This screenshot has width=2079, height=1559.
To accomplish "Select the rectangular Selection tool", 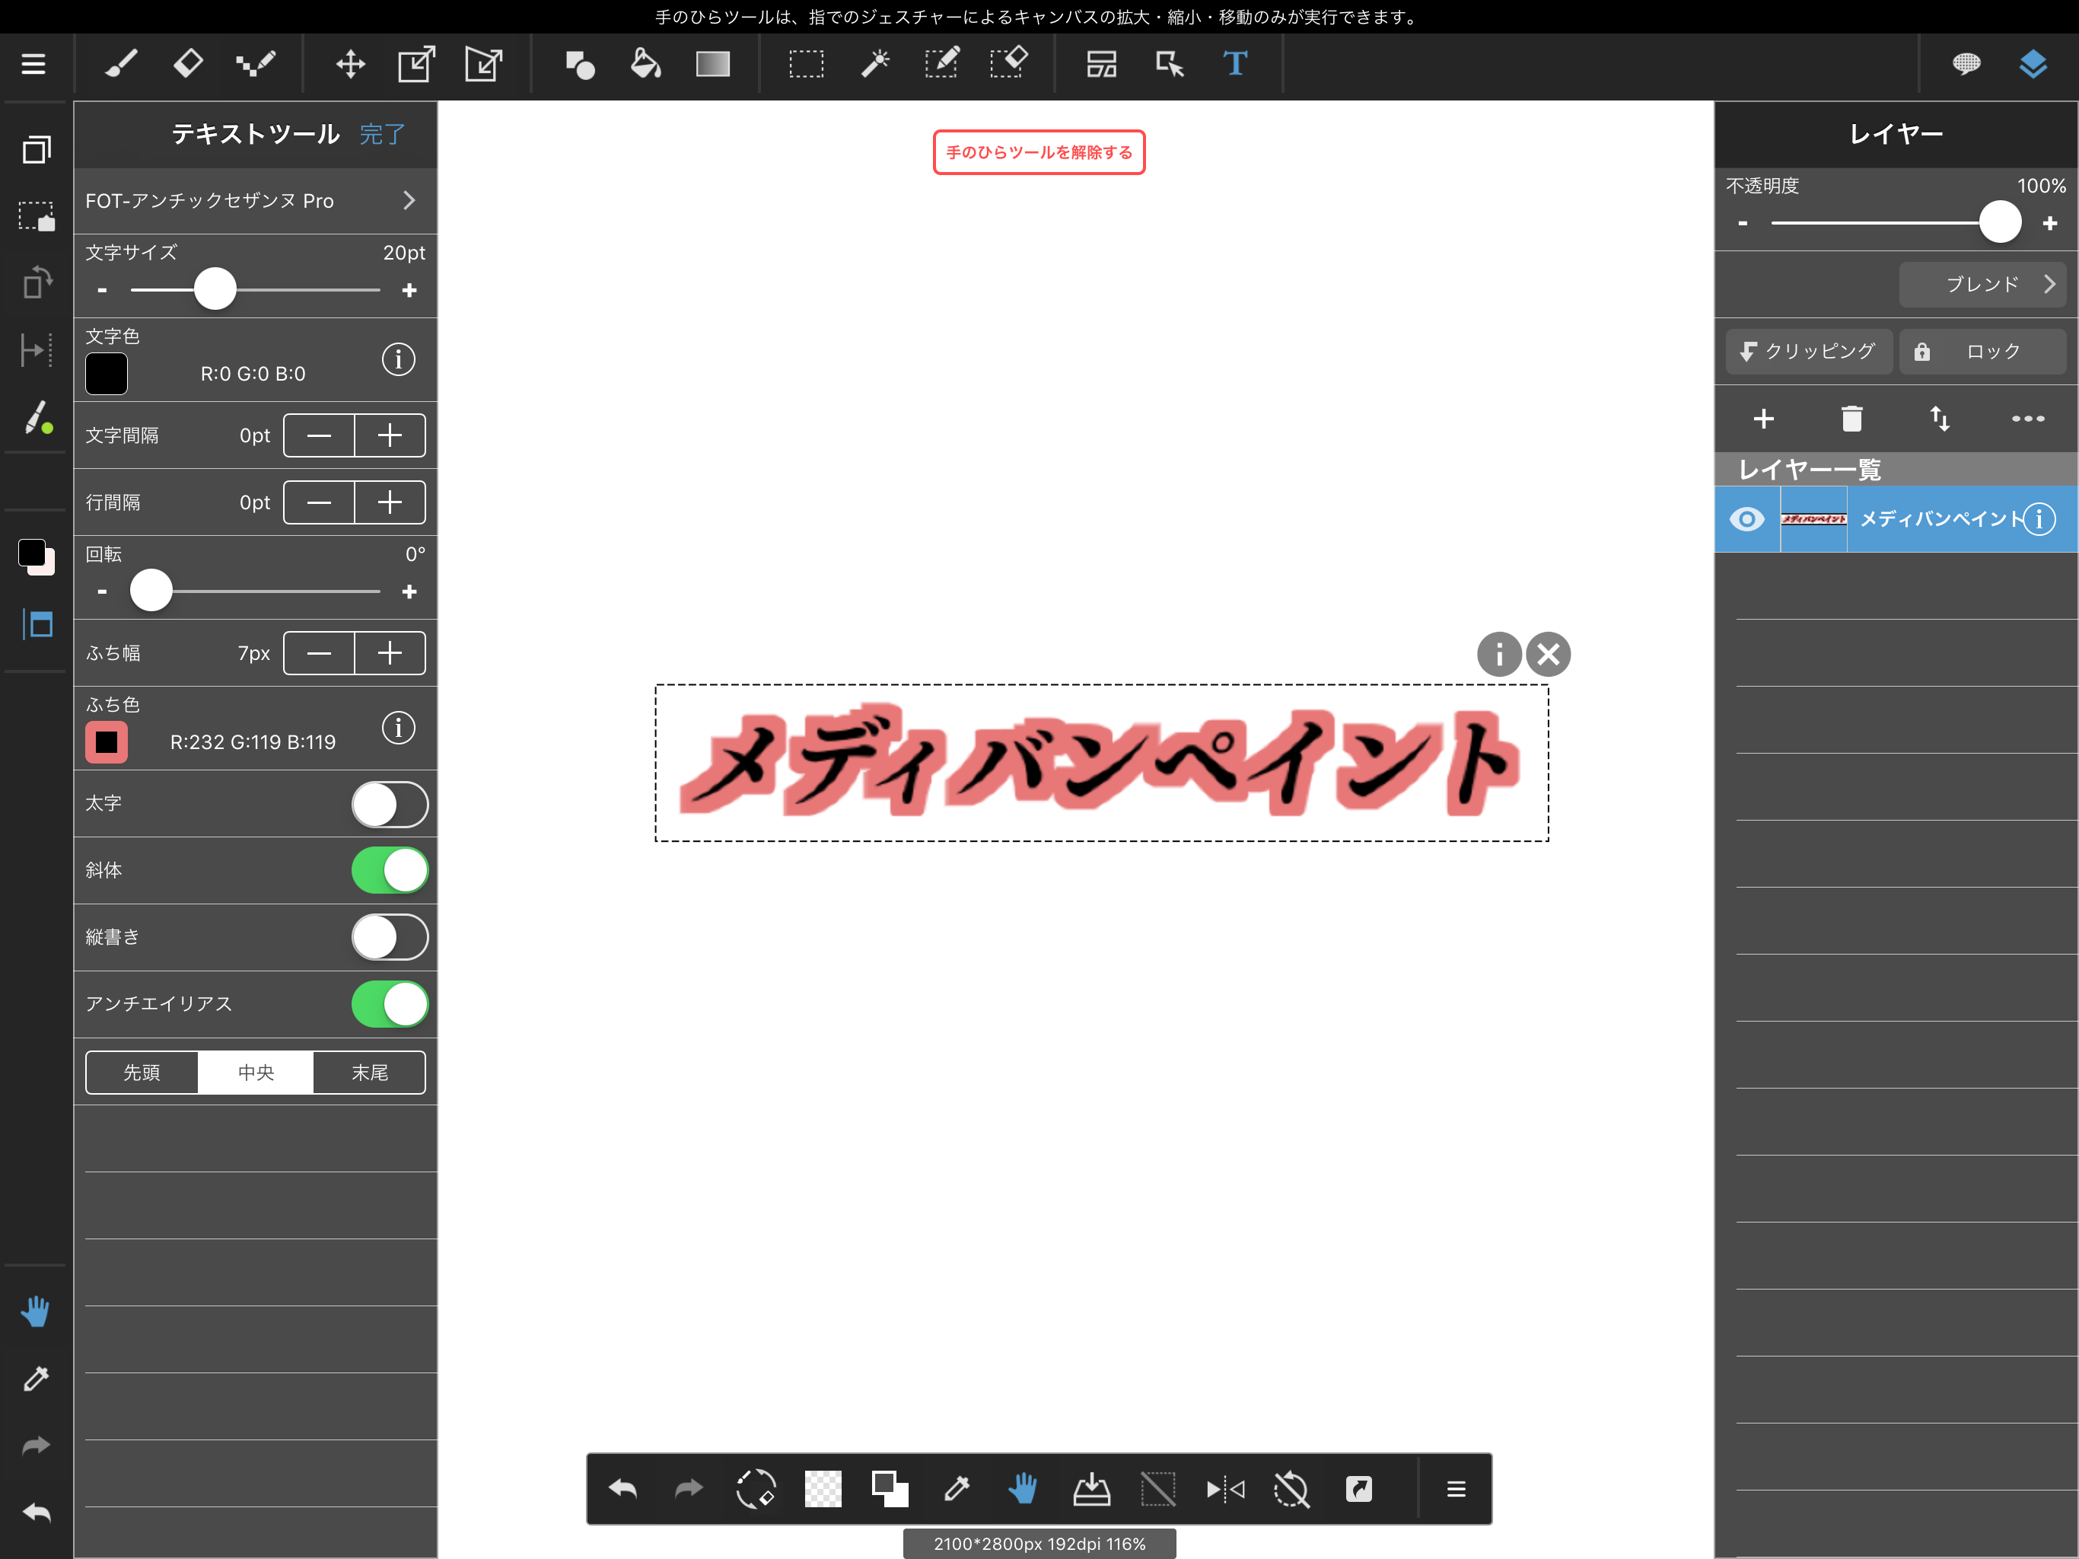I will point(805,64).
